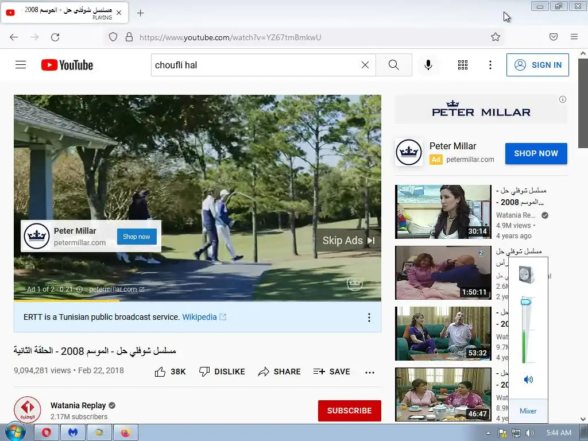Save the video to a playlist
Screen dimensions: 588x441
point(331,372)
